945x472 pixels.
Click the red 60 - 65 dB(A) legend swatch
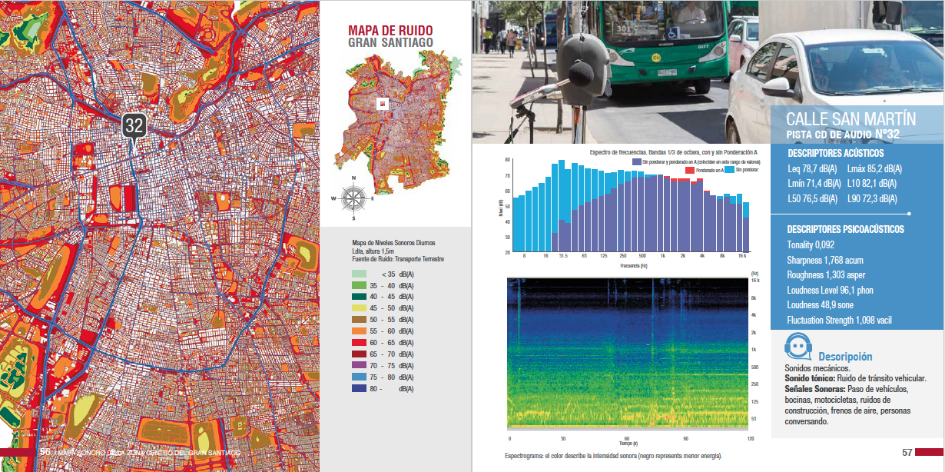(x=359, y=343)
